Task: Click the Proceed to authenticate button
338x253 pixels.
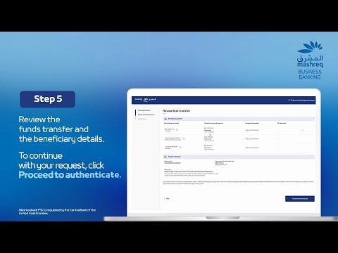Action: pyautogui.click(x=300, y=199)
